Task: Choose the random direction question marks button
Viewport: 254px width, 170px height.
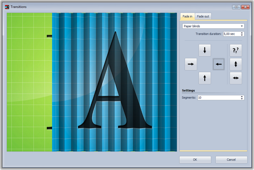Action: (236, 50)
